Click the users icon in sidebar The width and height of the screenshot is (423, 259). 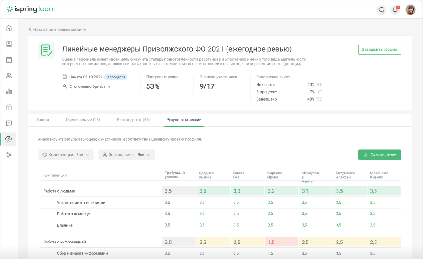(9, 76)
